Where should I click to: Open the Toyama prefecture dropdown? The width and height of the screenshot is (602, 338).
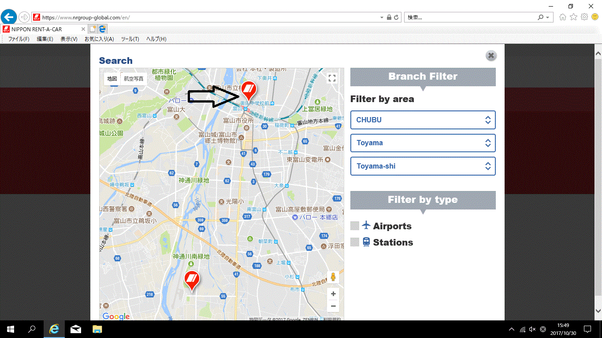[423, 143]
